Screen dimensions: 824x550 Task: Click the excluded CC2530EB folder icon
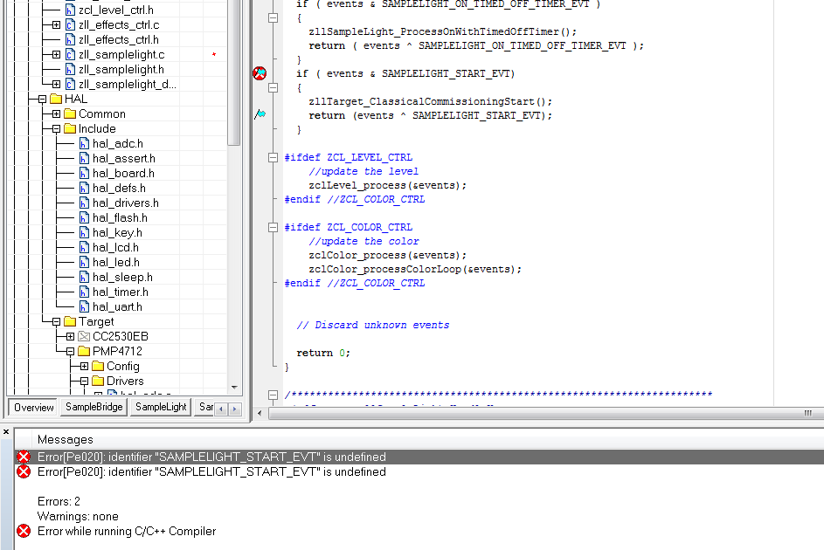tap(84, 336)
